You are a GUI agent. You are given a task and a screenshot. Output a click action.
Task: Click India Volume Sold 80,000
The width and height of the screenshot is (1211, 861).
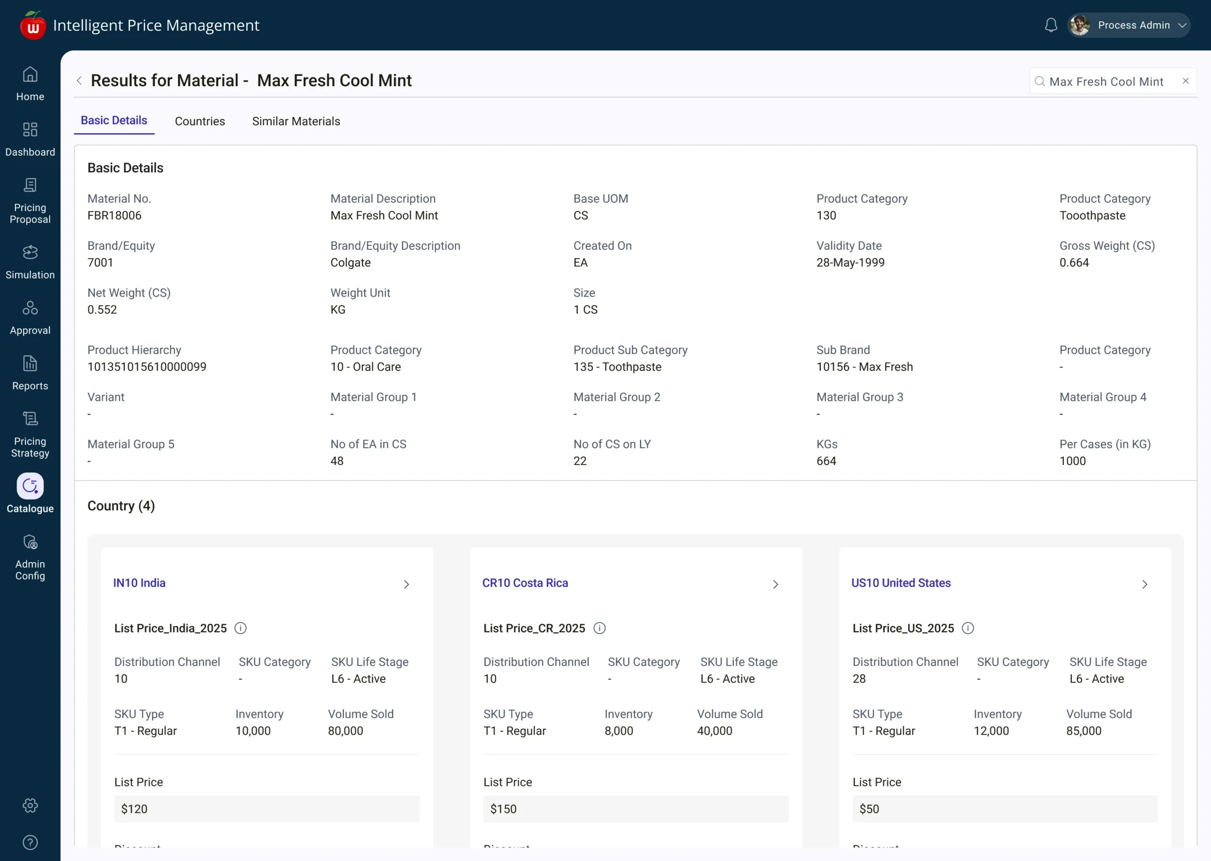(x=345, y=731)
